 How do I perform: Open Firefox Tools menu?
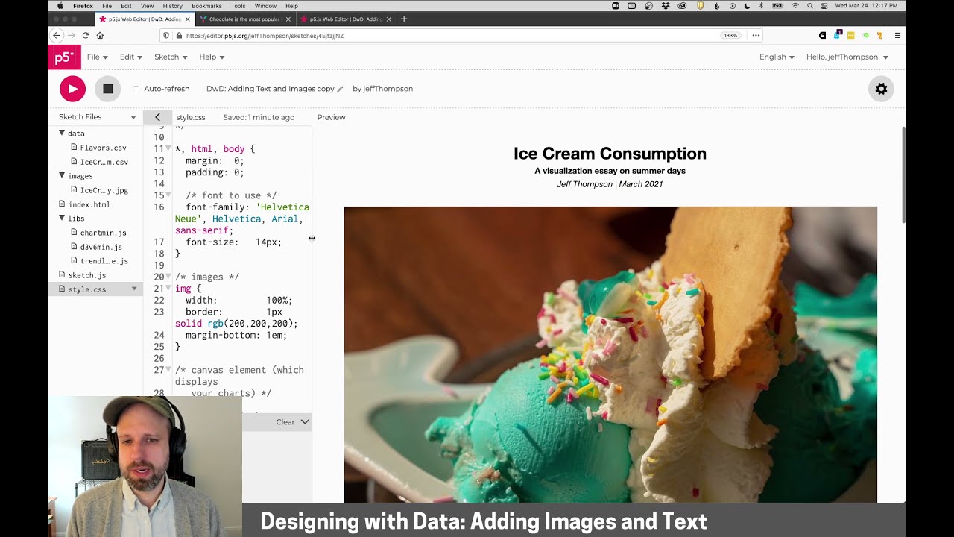click(x=238, y=6)
